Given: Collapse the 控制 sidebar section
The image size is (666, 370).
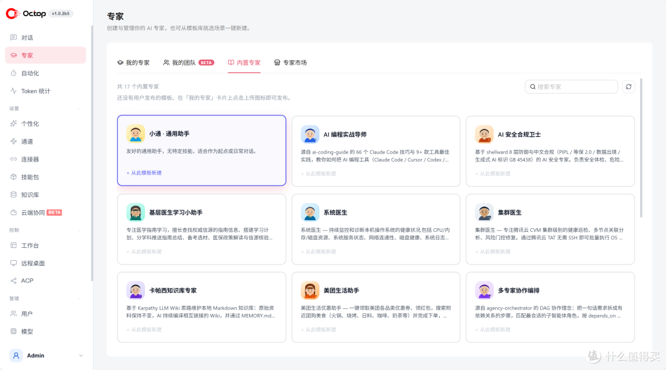Looking at the screenshot, I should pyautogui.click(x=80, y=230).
